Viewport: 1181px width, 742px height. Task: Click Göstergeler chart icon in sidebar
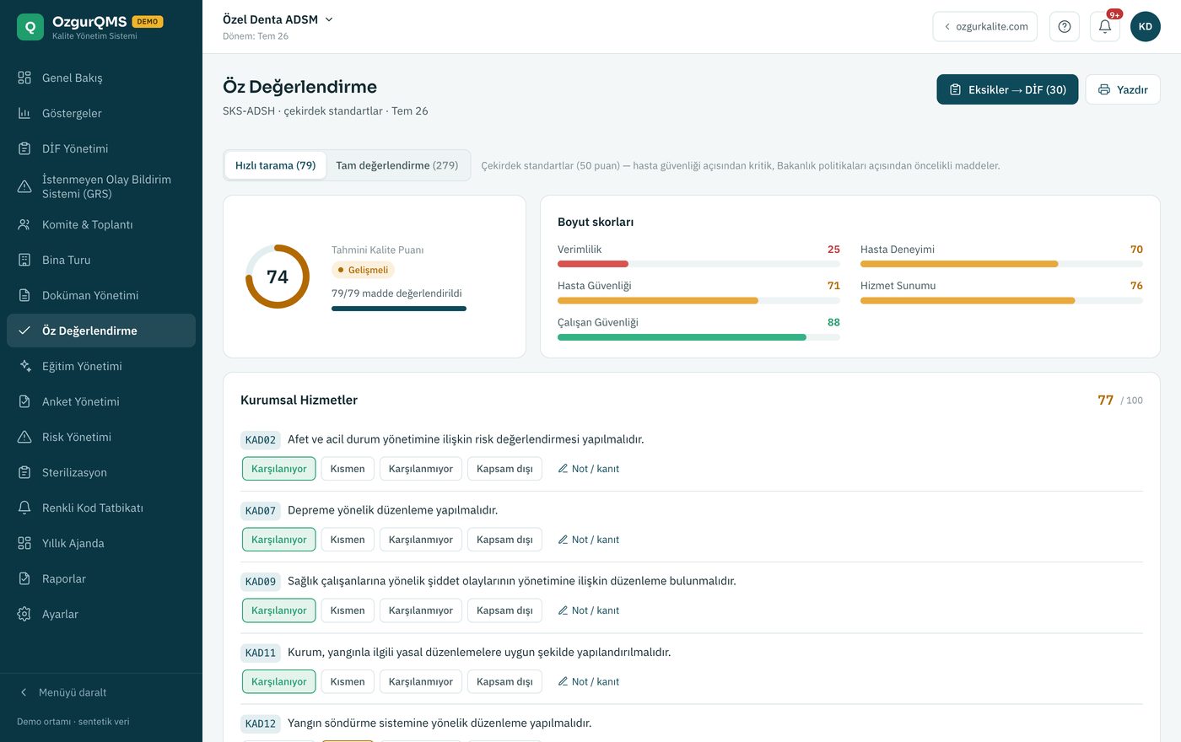click(24, 113)
